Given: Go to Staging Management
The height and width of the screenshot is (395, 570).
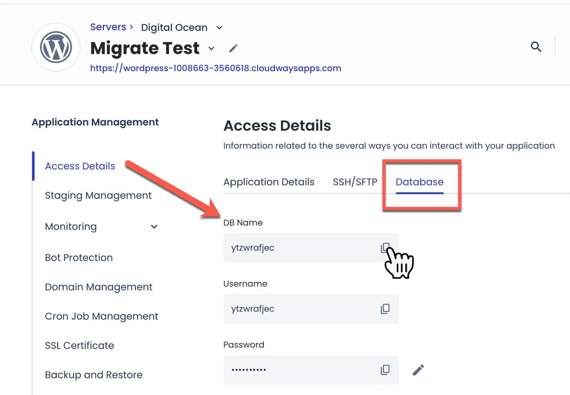Looking at the screenshot, I should pos(98,195).
